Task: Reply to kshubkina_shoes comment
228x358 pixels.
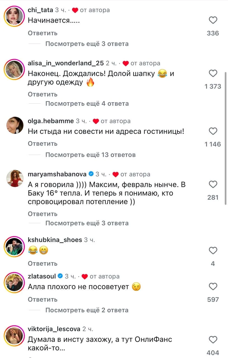Action: 42,263
